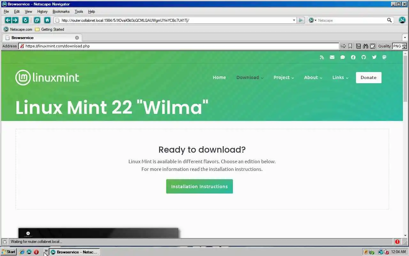Image resolution: width=409 pixels, height=256 pixels.
Task: Click the ISO thumbnail image below
Action: point(98,233)
